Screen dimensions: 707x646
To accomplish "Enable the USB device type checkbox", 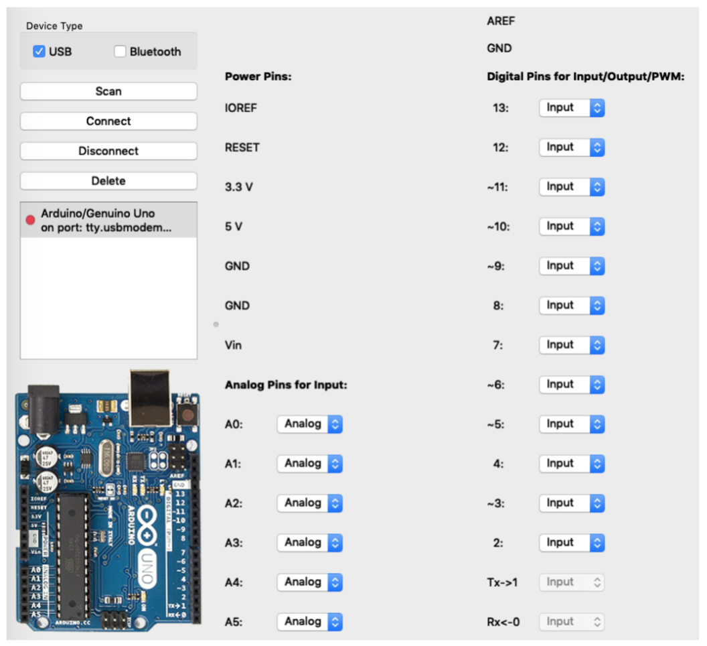I will pyautogui.click(x=39, y=52).
